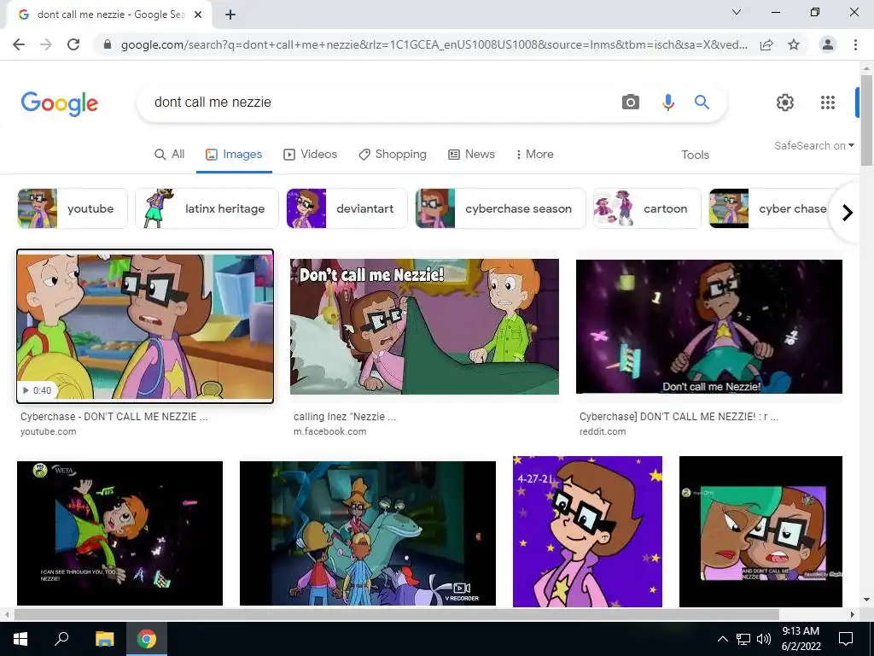Open the Chrome profile avatar icon

tap(828, 44)
